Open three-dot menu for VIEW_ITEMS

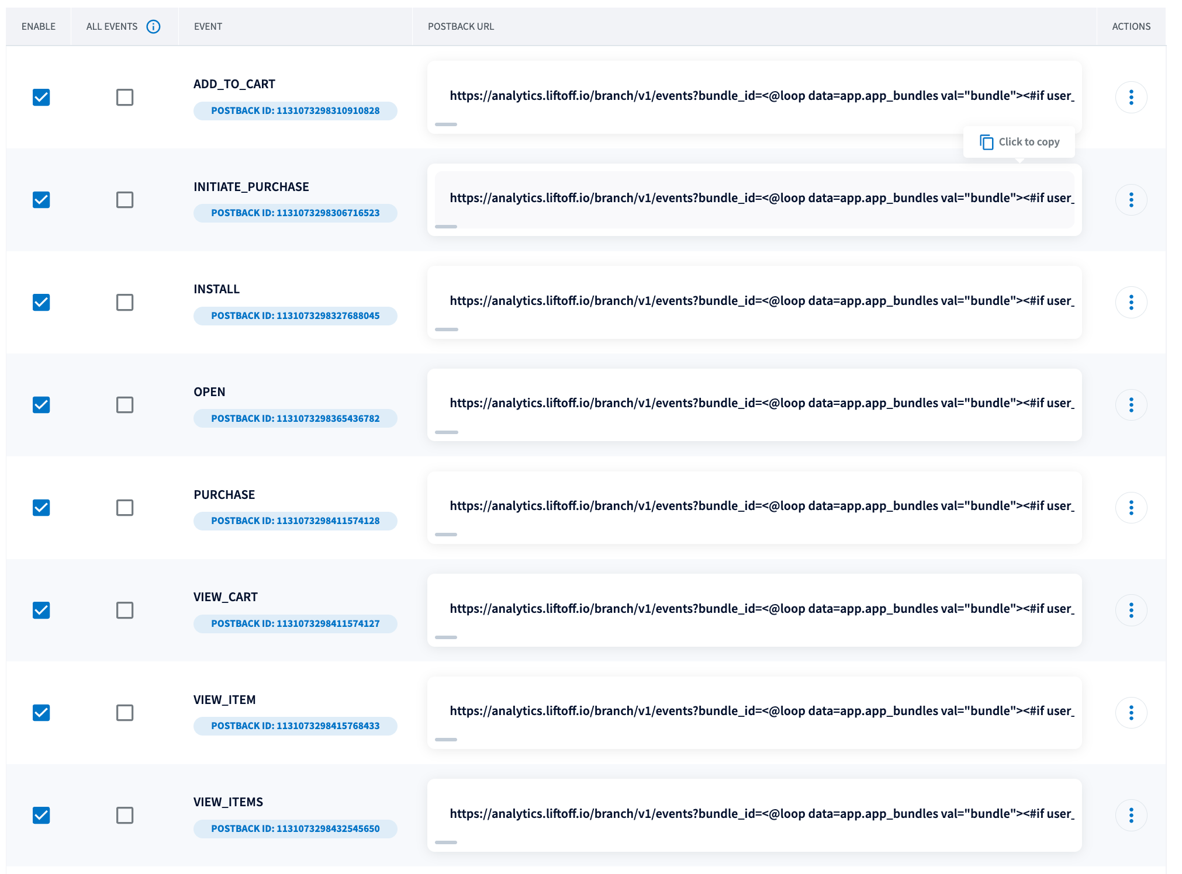(1131, 815)
